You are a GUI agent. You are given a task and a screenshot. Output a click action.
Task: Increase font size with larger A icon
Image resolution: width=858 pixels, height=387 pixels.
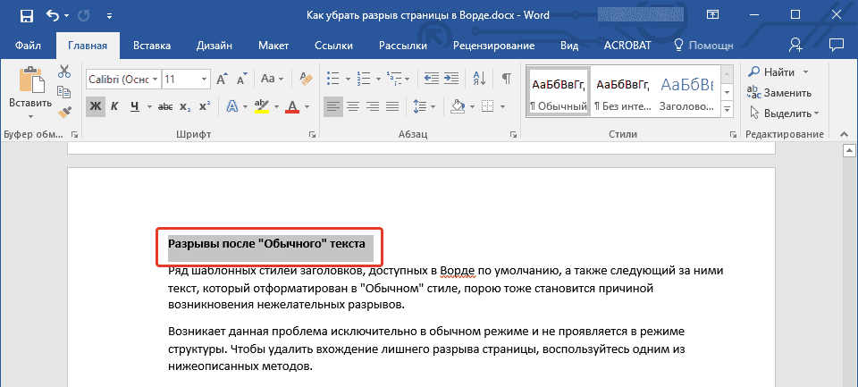point(223,79)
